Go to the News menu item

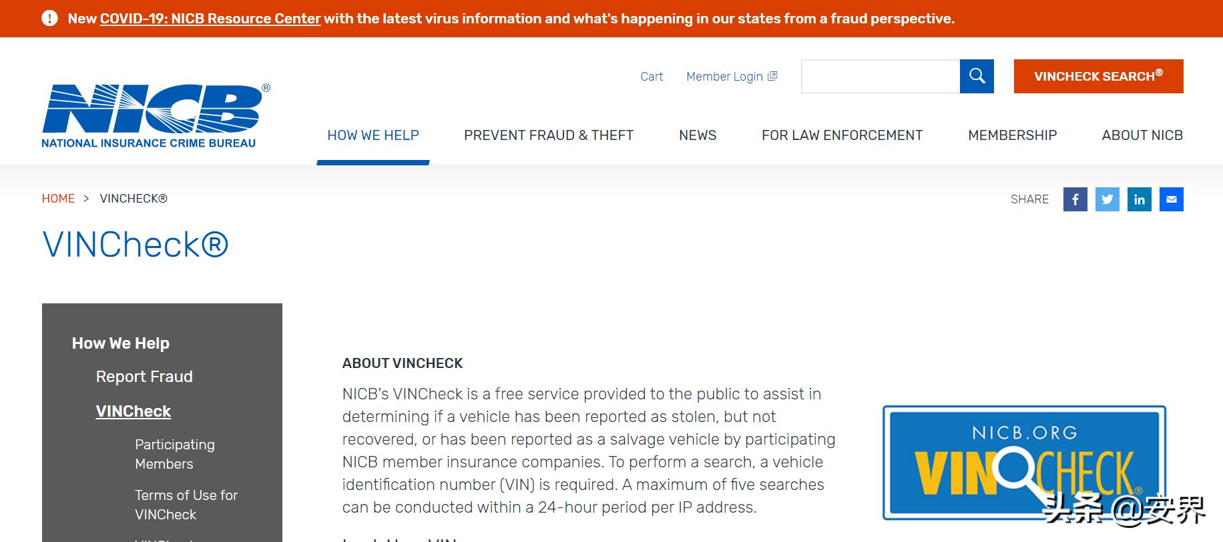[x=698, y=135]
